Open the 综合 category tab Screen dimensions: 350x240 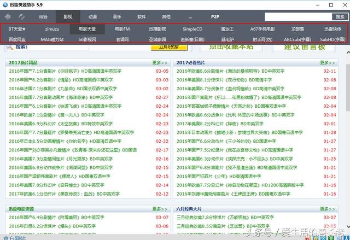click(x=43, y=16)
